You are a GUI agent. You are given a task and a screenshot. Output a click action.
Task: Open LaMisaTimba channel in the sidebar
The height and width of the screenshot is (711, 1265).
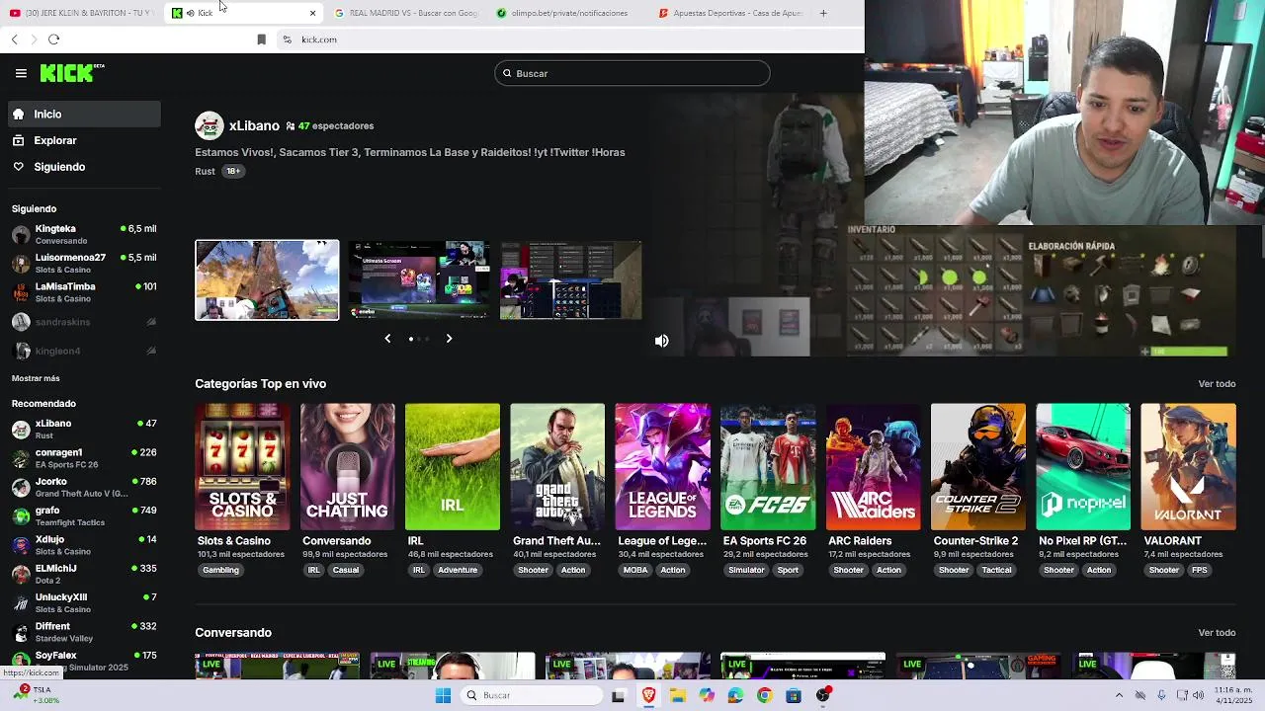pyautogui.click(x=84, y=292)
